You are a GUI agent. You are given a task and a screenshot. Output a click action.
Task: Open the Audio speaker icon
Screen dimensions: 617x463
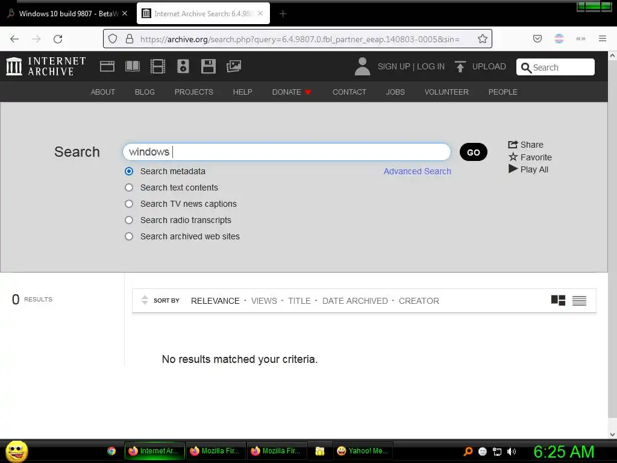click(x=183, y=66)
